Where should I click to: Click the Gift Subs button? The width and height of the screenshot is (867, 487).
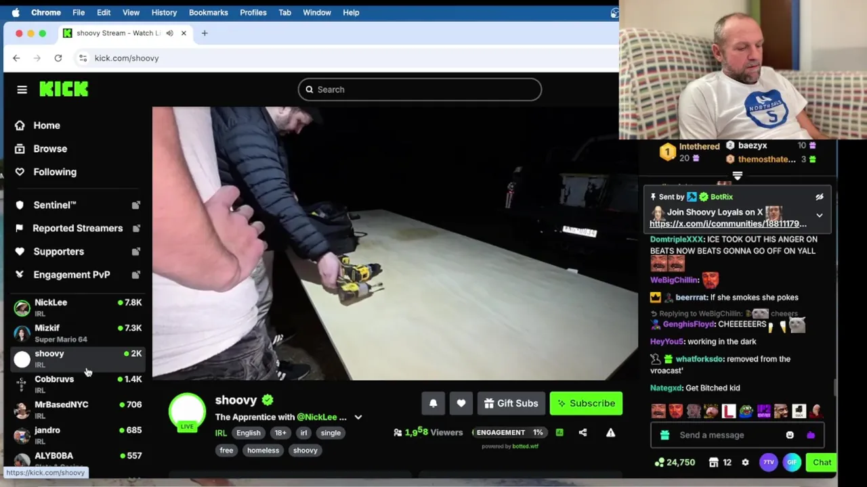[511, 403]
